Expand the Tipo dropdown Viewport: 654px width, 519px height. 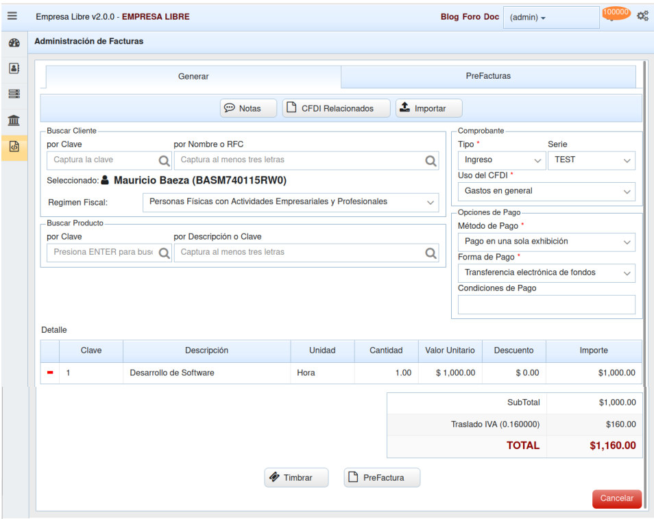coord(500,160)
